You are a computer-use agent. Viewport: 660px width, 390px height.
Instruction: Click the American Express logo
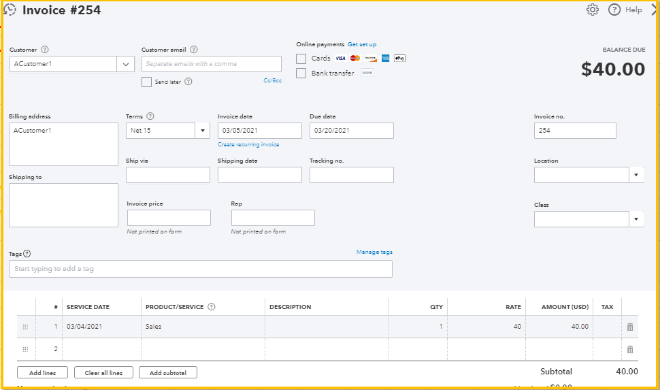click(386, 58)
